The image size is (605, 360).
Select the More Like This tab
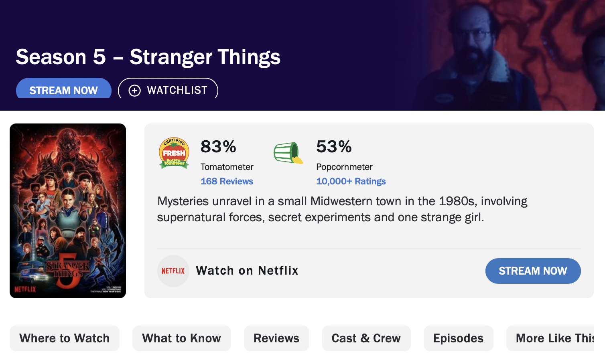553,338
